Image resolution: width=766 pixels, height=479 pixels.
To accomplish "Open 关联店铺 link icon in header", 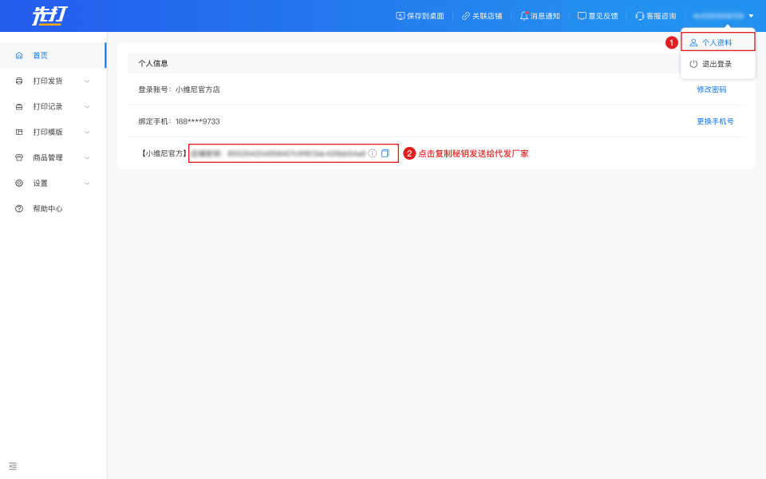I will [466, 16].
